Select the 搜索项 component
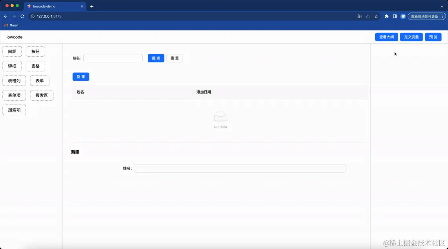 (x=14, y=110)
